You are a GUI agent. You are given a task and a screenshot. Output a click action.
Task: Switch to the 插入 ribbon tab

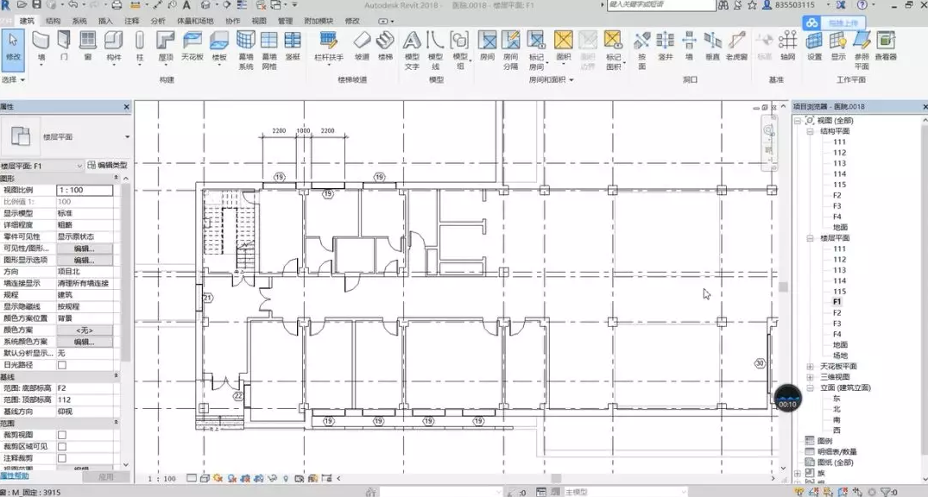(105, 21)
